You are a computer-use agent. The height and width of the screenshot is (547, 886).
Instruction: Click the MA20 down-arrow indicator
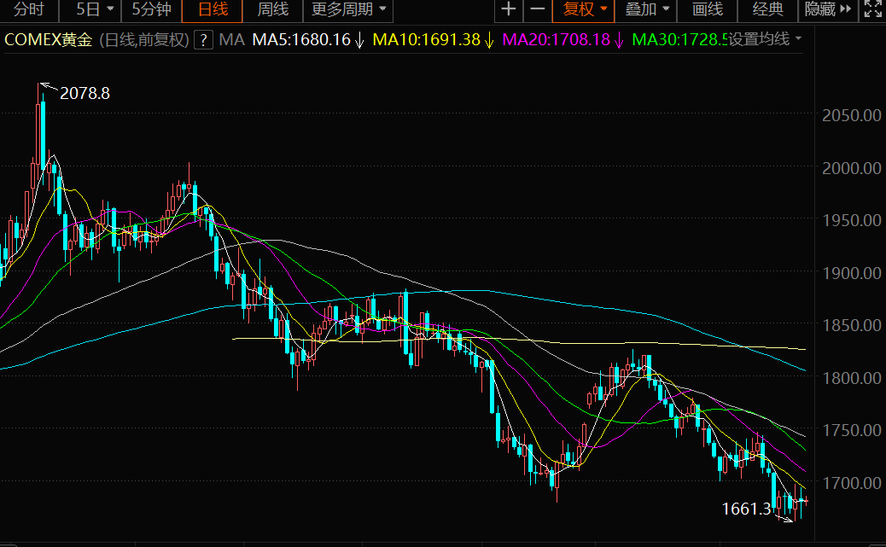[619, 40]
